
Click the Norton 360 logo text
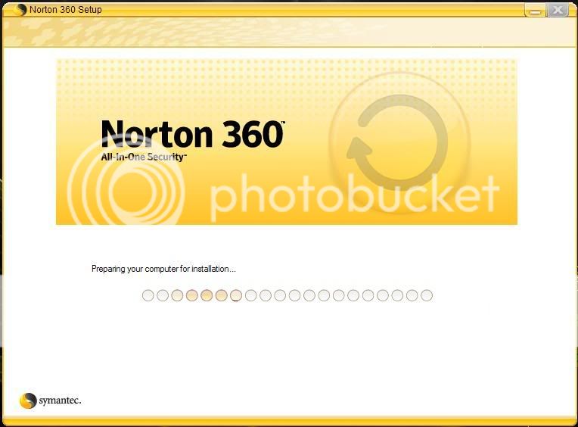pyautogui.click(x=192, y=134)
